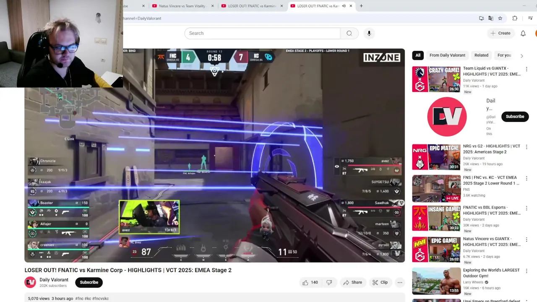This screenshot has width=537, height=302.
Task: Select the For you filter chip
Action: pyautogui.click(x=504, y=55)
